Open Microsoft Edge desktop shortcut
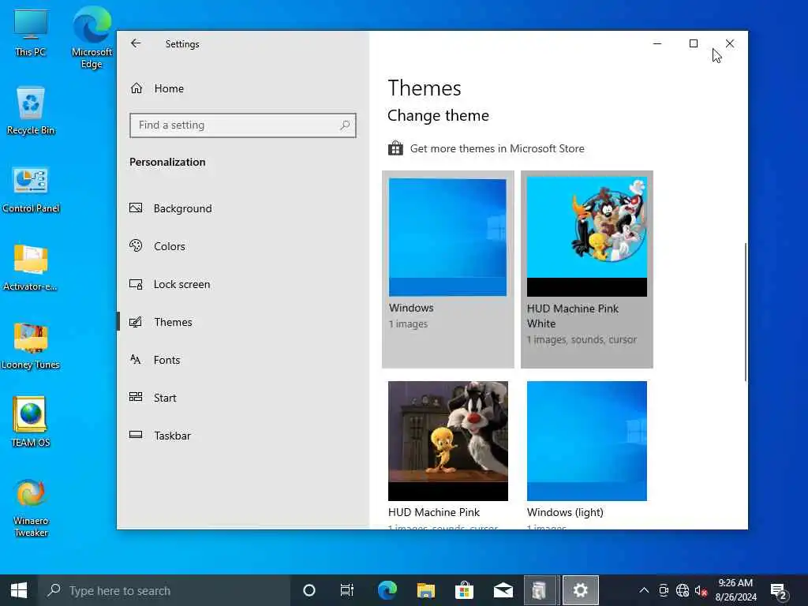The height and width of the screenshot is (606, 808). [x=92, y=37]
